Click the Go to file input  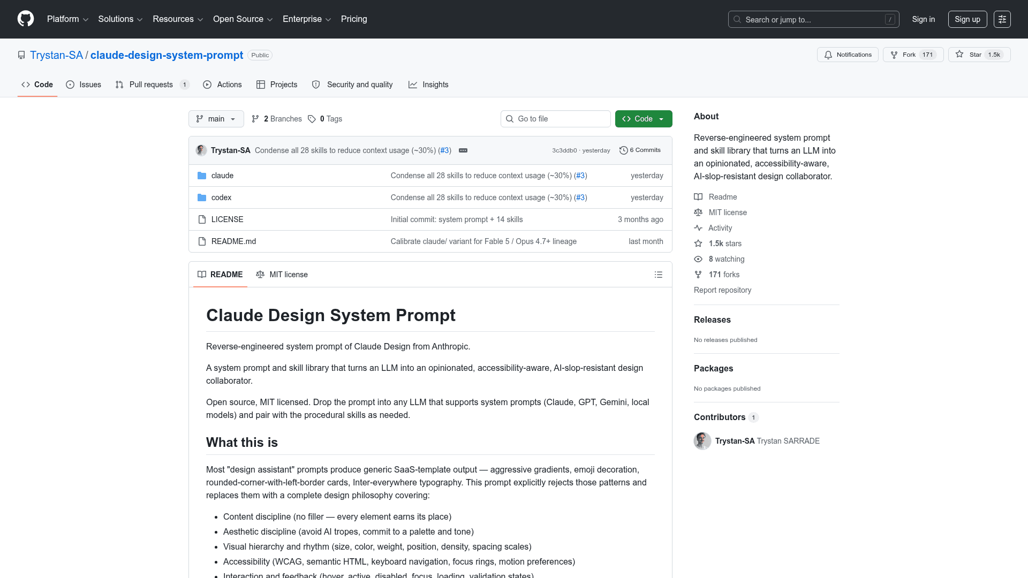click(556, 119)
